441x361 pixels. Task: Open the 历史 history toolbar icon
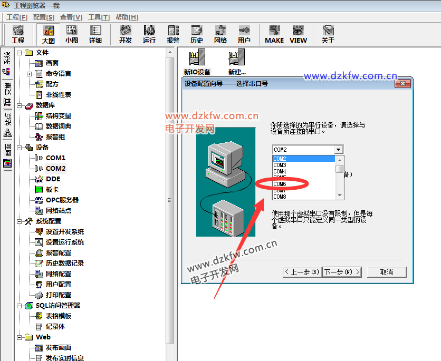197,34
